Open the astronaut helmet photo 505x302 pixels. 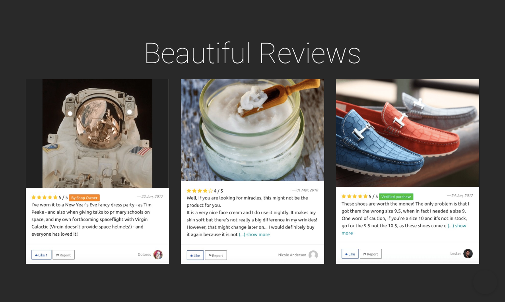(97, 134)
